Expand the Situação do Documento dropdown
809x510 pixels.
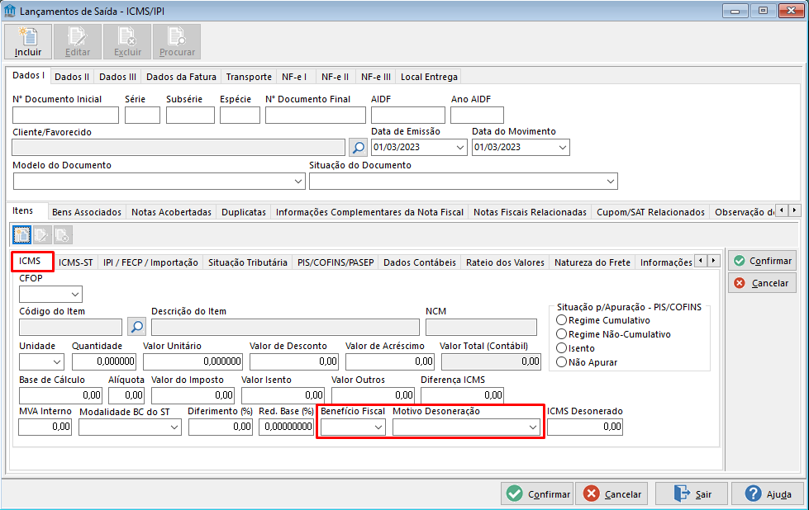point(611,182)
